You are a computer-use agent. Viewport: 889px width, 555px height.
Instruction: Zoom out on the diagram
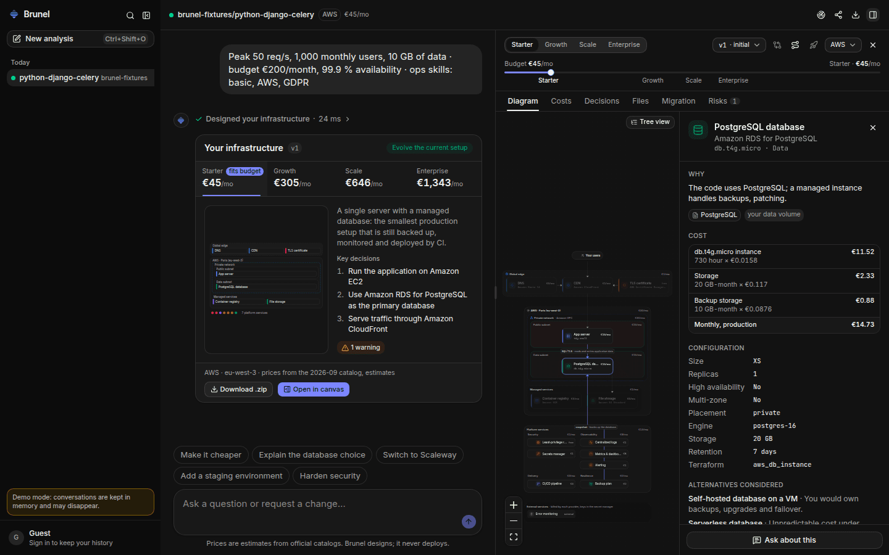pyautogui.click(x=514, y=521)
